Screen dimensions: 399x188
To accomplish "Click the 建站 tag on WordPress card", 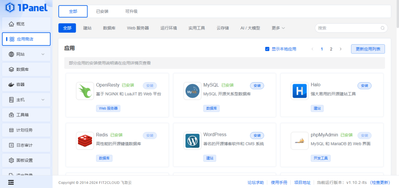I will point(210,158).
